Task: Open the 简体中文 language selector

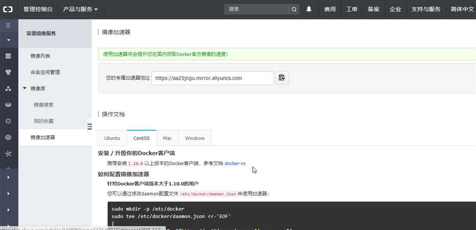Action: coord(462,9)
